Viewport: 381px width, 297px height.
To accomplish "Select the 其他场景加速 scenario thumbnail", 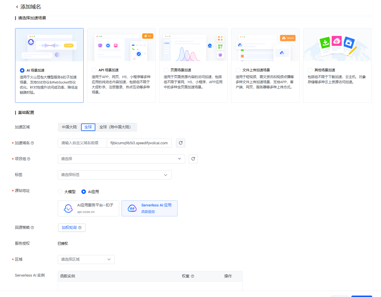I will pos(337,45).
